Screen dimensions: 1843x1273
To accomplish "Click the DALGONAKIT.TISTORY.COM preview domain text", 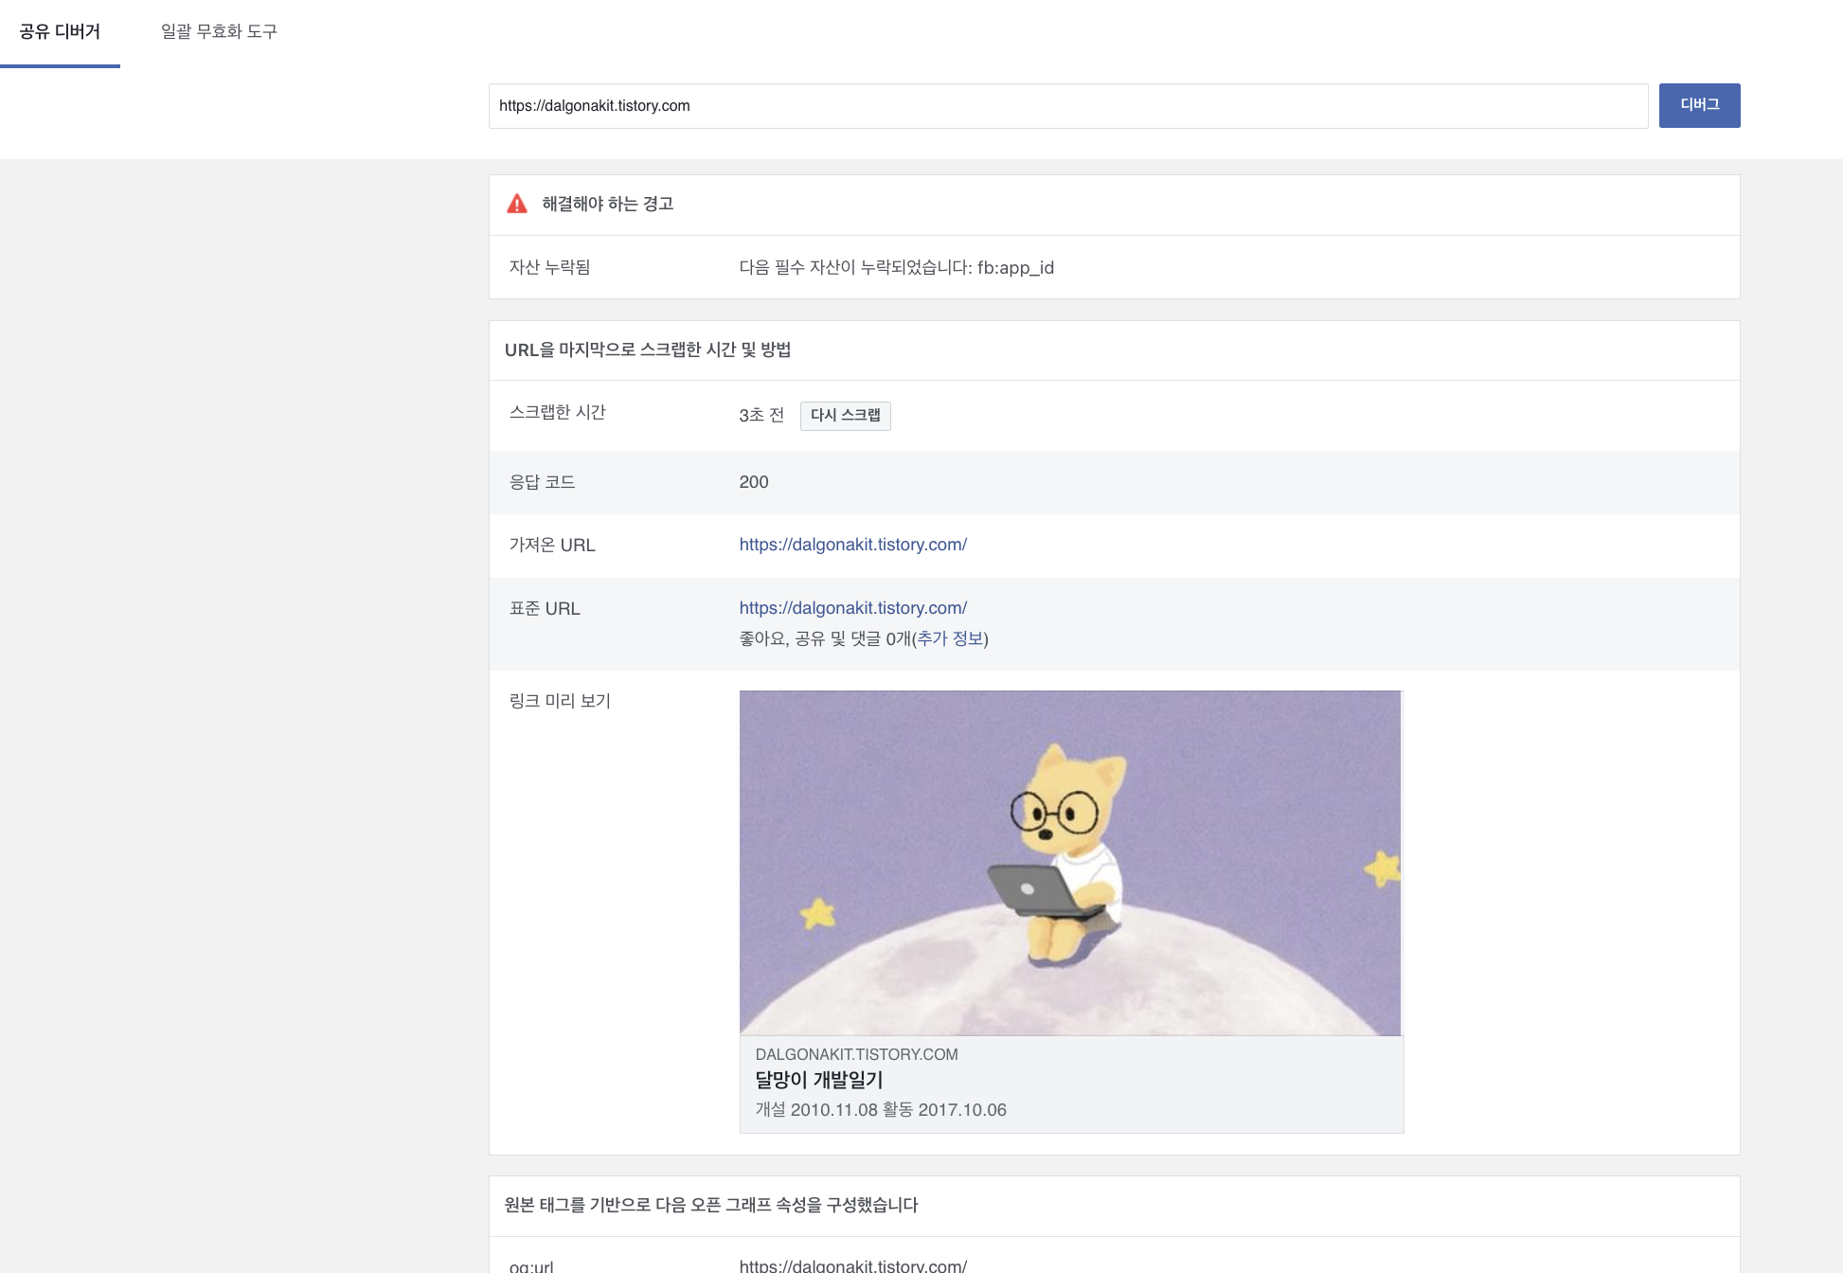I will coord(856,1054).
